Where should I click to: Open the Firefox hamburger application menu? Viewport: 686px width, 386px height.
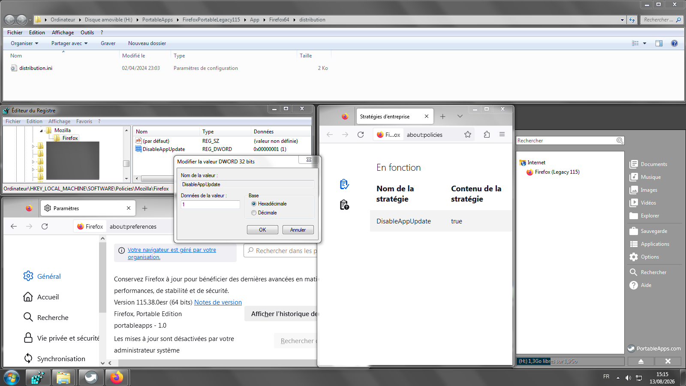502,135
